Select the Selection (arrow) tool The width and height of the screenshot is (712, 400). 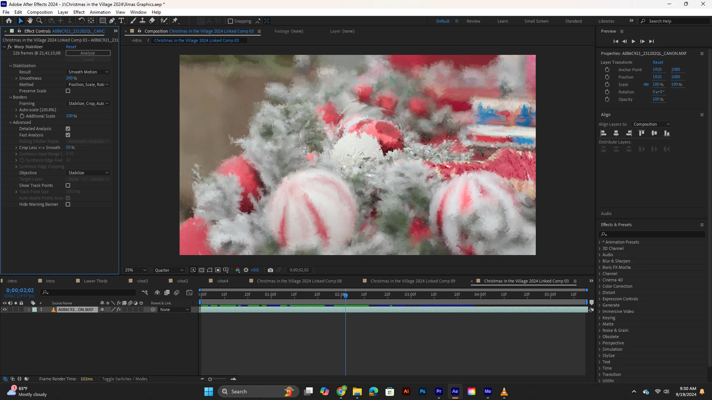[x=21, y=21]
